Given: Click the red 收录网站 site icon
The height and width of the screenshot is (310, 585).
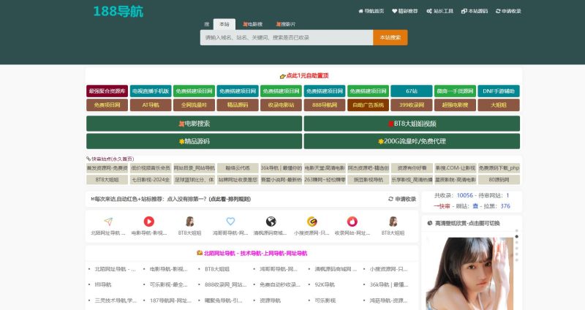Looking at the screenshot, I should pos(352,222).
